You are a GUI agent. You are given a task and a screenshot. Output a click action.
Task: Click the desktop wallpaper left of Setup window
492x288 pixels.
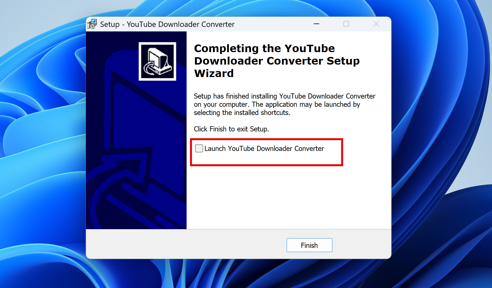[x=43, y=142]
